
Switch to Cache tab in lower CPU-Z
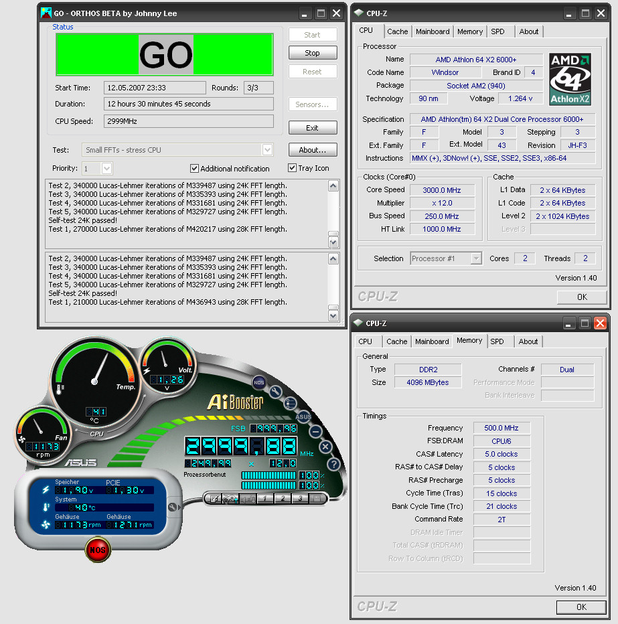(x=397, y=341)
